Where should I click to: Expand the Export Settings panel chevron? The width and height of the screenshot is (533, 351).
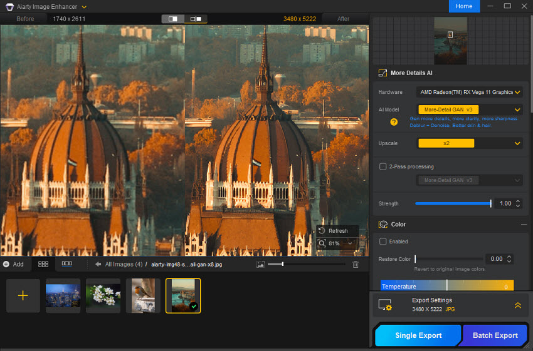(x=518, y=305)
